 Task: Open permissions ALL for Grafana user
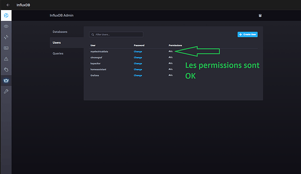[171, 75]
